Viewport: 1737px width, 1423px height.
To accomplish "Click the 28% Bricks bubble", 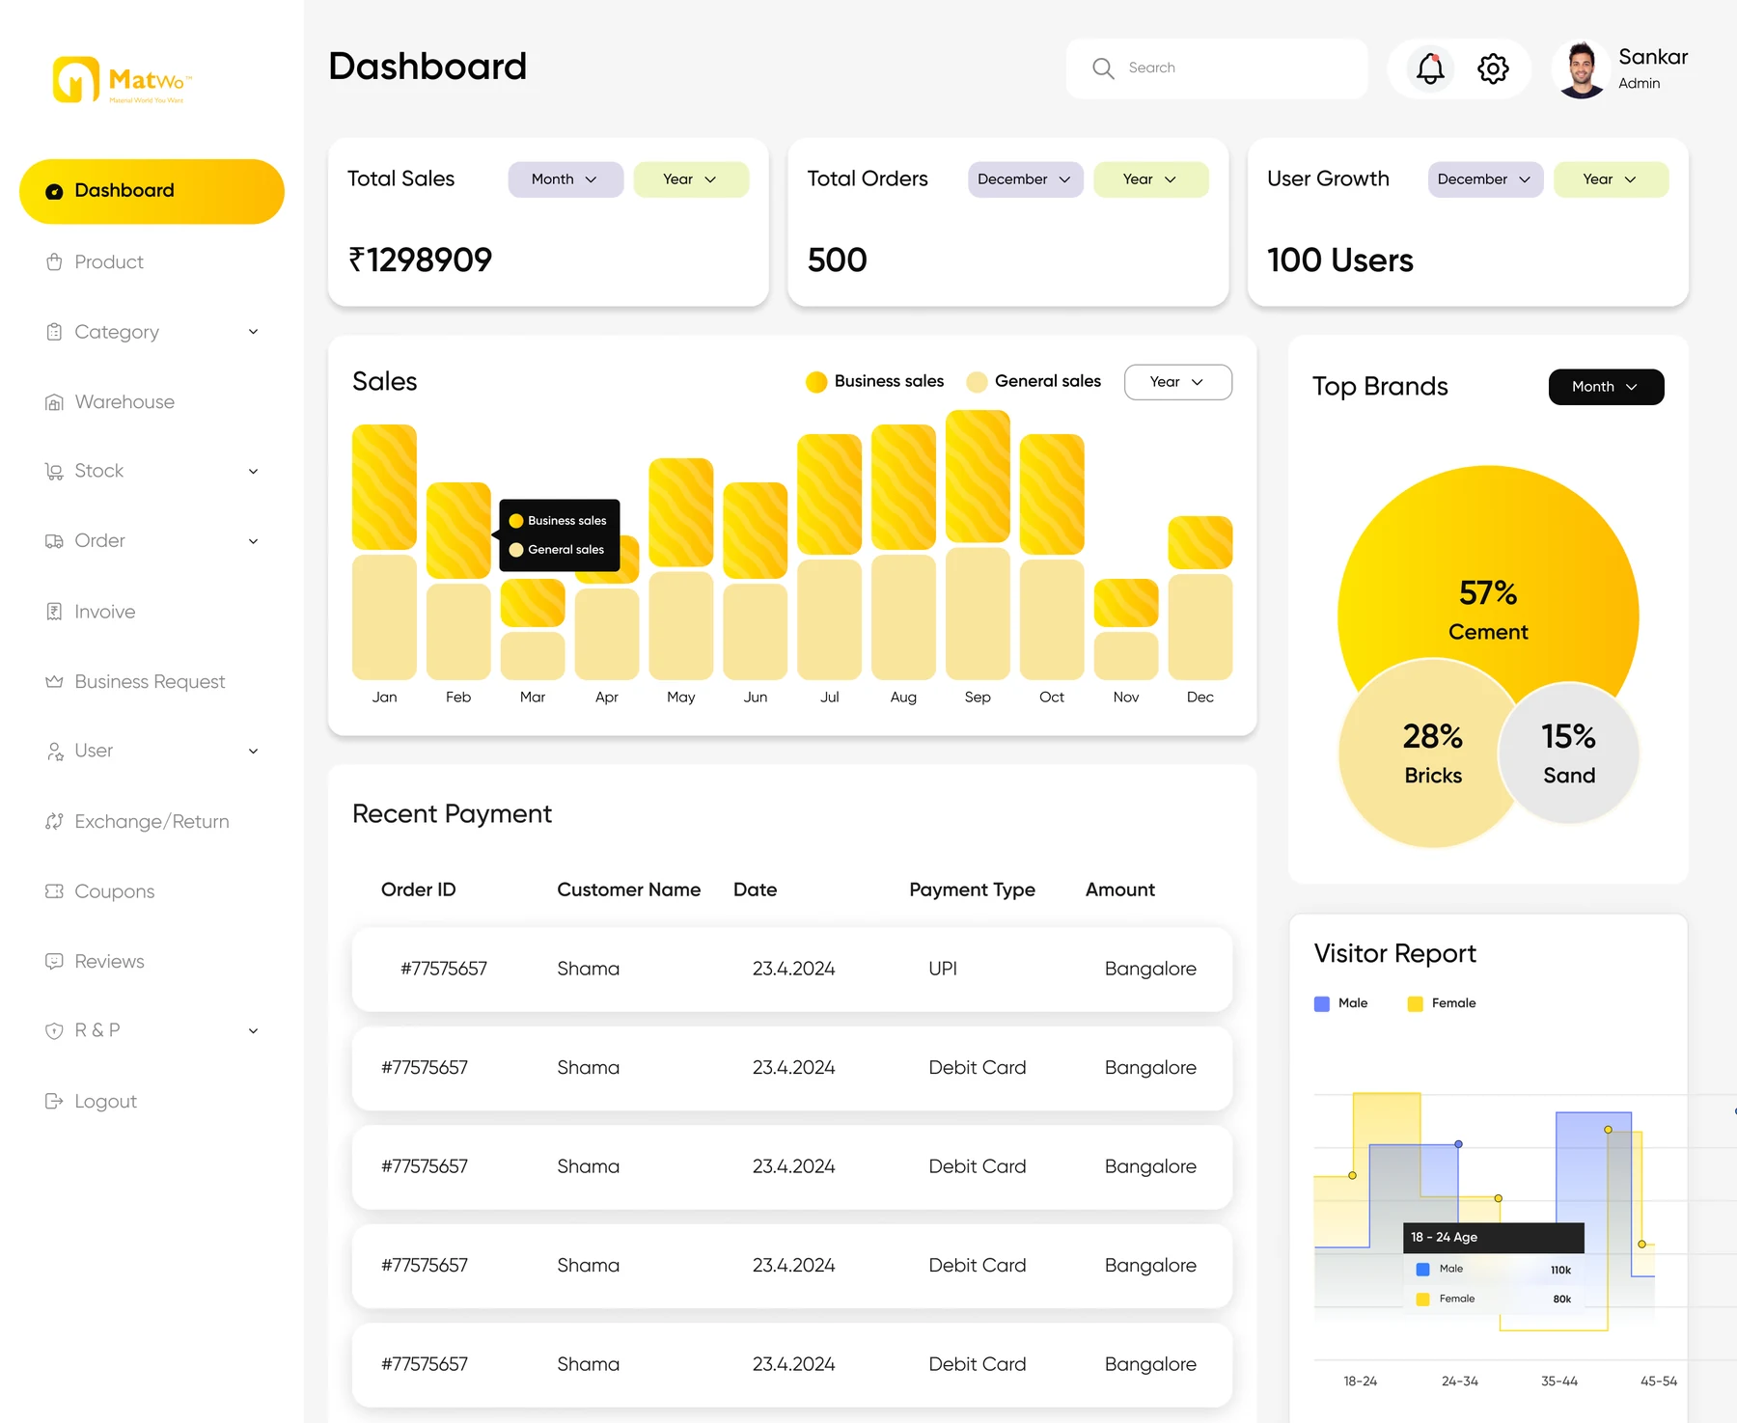I will (x=1433, y=753).
